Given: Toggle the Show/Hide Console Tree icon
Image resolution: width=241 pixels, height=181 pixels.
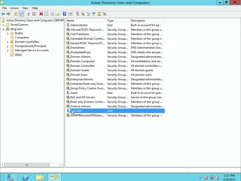Looking at the screenshot, I should 21,14.
